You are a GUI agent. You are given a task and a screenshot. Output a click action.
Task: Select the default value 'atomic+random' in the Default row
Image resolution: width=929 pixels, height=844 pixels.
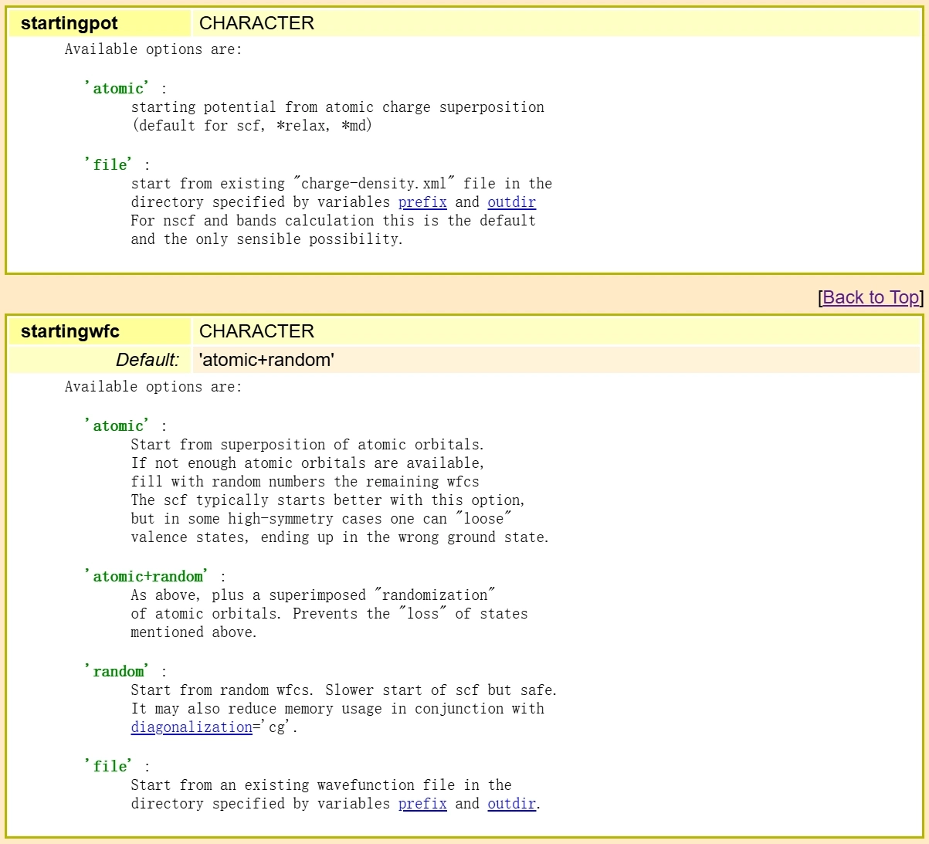[x=266, y=360]
